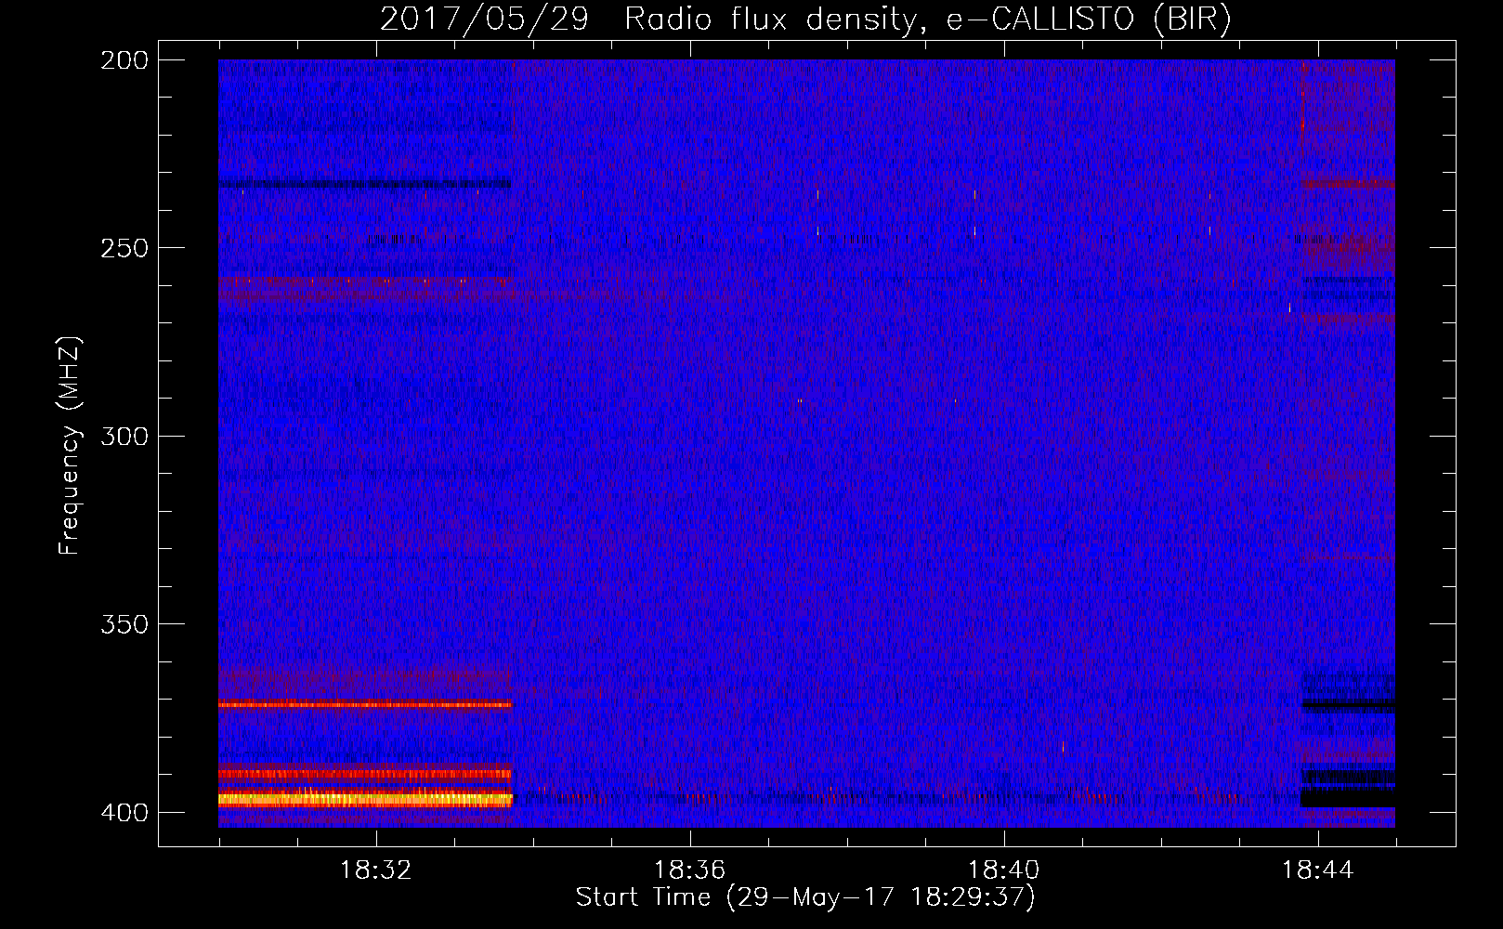The height and width of the screenshot is (929, 1503).
Task: Click the 400 frequency tick label
Action: click(124, 812)
